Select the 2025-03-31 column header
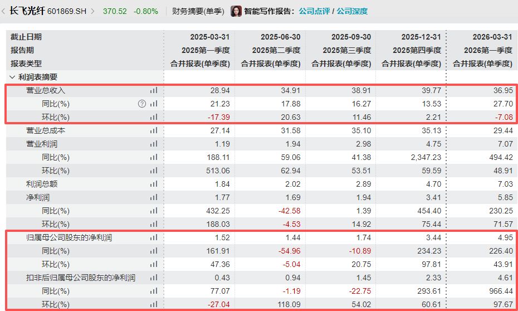Screen dimensions: 518x311 [x=209, y=37]
